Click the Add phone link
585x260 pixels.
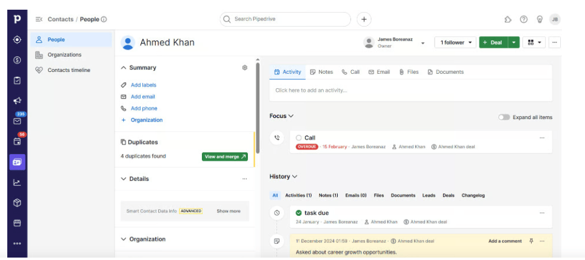coord(144,109)
